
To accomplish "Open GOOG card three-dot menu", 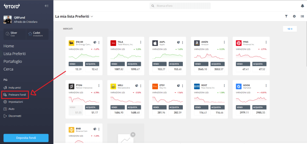I will click(266, 85).
